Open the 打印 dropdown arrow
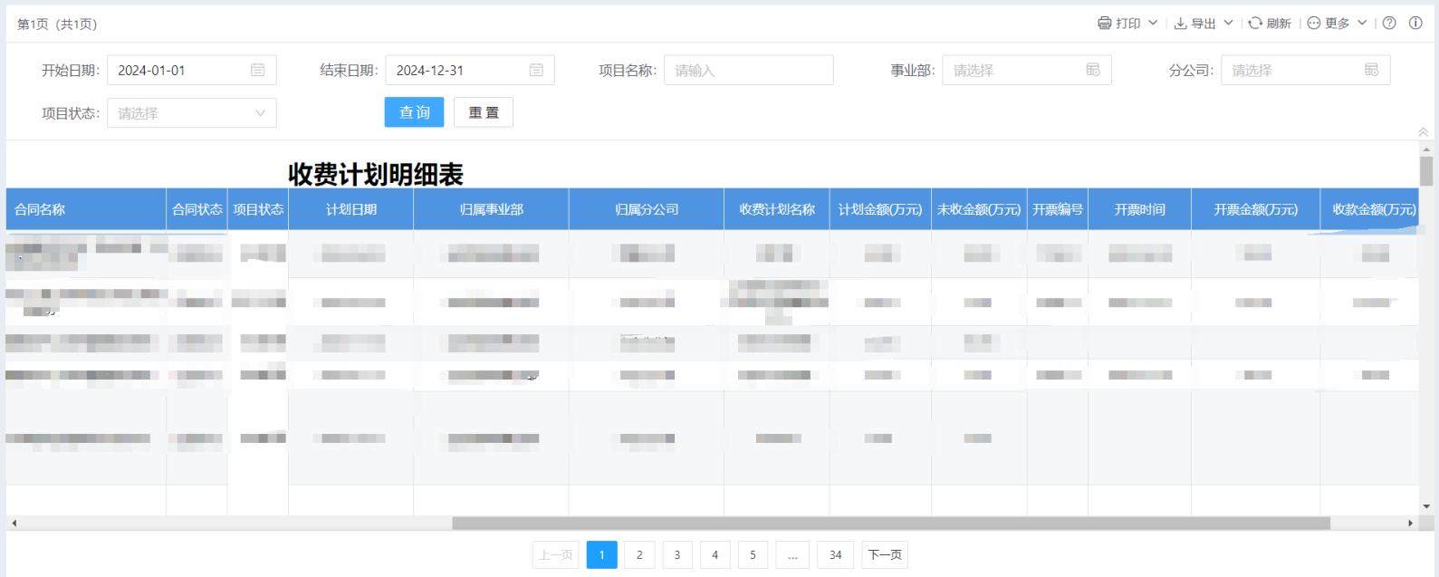This screenshot has width=1439, height=577. tap(1153, 24)
